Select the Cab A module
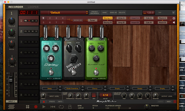Image resolution: width=185 pixels, height=111 pixels. (x=149, y=18)
